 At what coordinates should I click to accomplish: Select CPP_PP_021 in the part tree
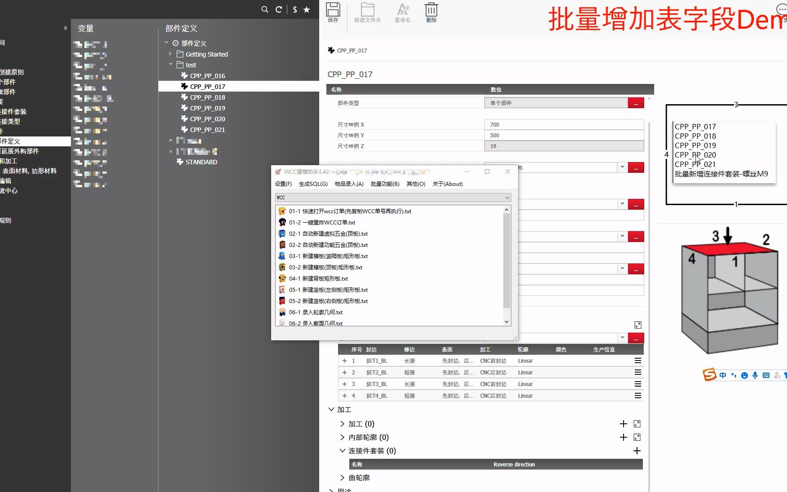pos(207,130)
